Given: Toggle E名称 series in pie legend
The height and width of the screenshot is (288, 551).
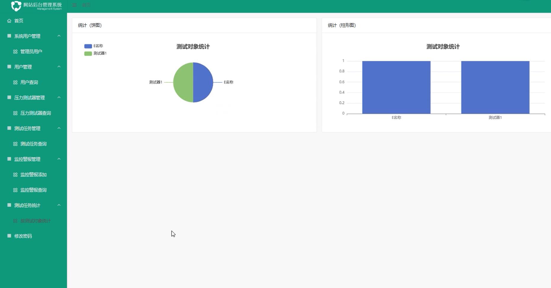Looking at the screenshot, I should 88,46.
